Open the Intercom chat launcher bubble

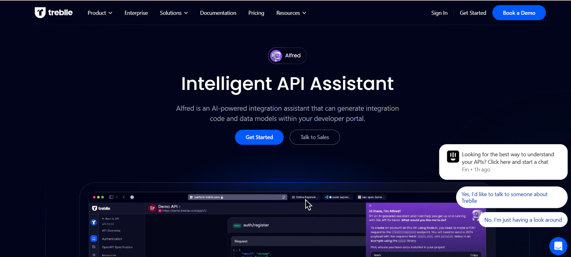pyautogui.click(x=558, y=246)
